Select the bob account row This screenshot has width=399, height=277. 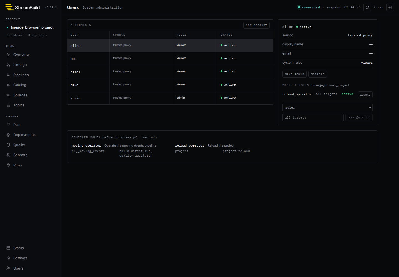pyautogui.click(x=170, y=58)
